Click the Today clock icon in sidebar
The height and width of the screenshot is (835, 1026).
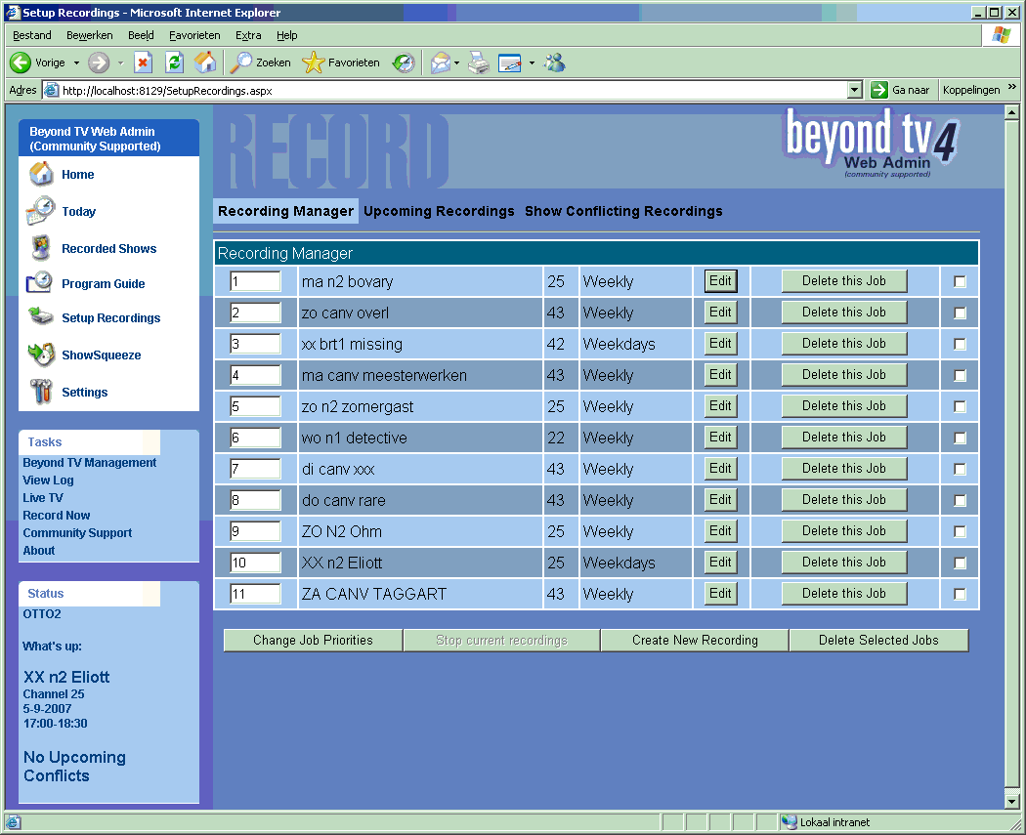[x=41, y=211]
